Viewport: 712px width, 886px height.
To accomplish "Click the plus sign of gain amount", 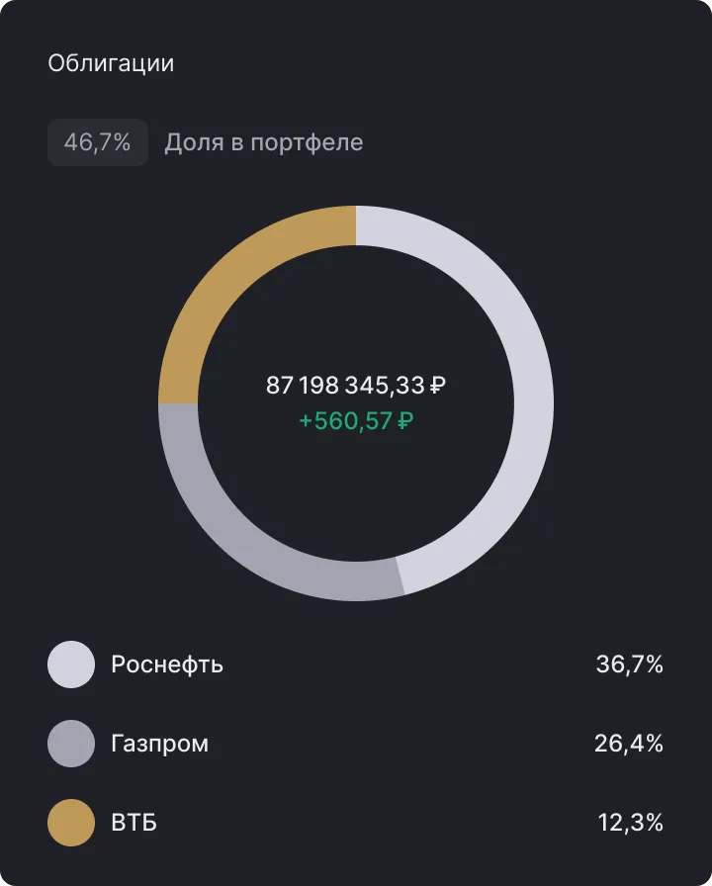I will click(306, 421).
